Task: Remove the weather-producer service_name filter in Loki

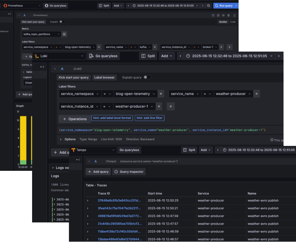Action: [x=256, y=94]
